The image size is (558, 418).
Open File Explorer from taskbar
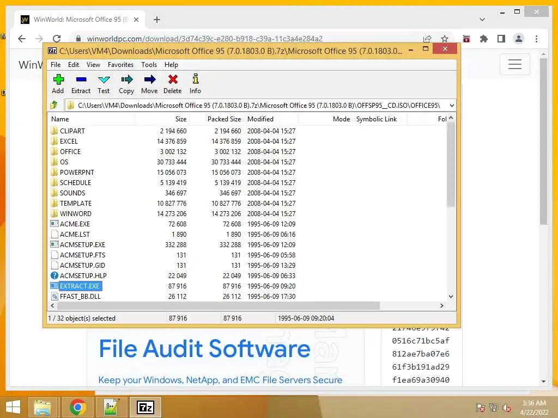pos(43,407)
